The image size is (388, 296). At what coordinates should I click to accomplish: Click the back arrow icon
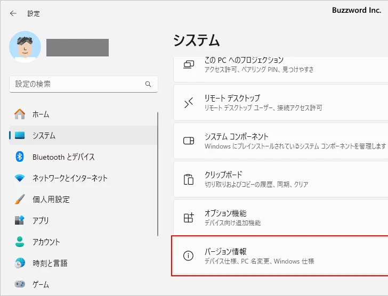pos(13,13)
